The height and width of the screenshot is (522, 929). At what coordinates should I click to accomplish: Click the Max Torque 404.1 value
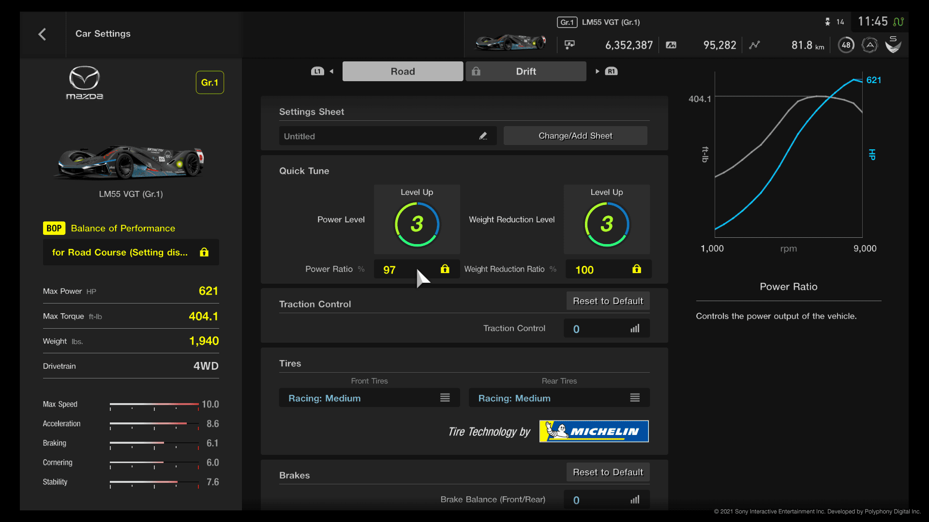tap(203, 316)
